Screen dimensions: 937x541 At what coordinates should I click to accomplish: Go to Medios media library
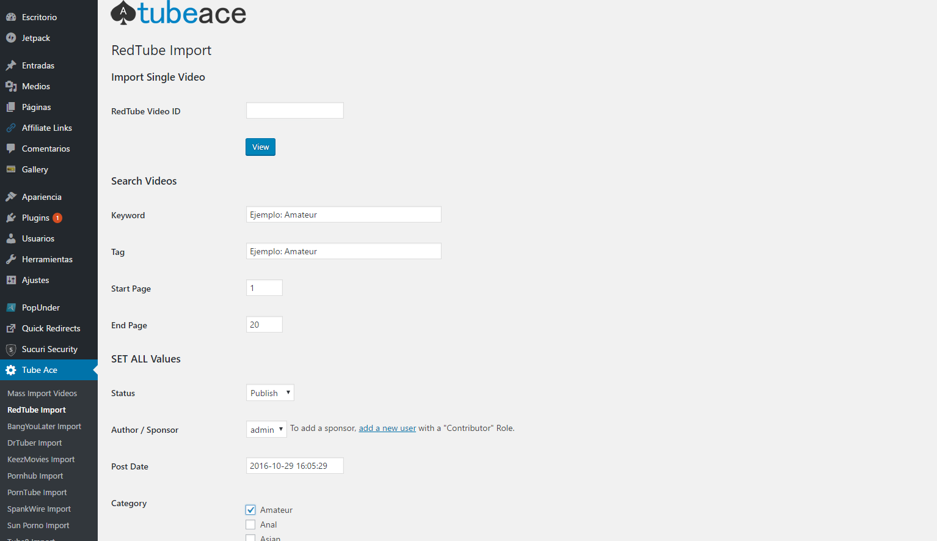coord(36,86)
